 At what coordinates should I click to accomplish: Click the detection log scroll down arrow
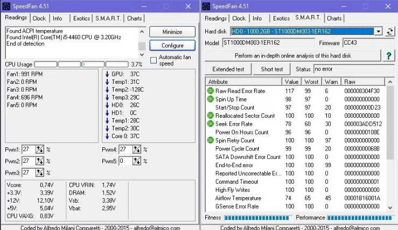[x=142, y=54]
